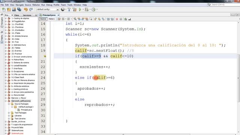Screen dimensions: 240x135
Task: Click Find Next Occurrence editor icon
Action: click(x=83, y=19)
